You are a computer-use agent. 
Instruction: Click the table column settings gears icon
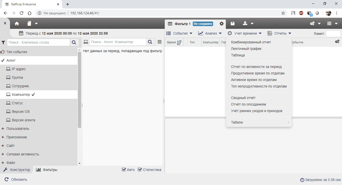(x=337, y=42)
